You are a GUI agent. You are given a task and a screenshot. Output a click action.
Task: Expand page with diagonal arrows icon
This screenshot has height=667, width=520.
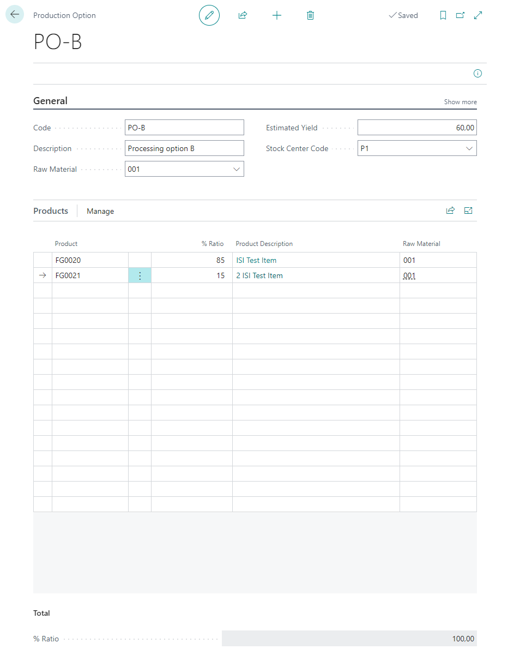pos(478,15)
